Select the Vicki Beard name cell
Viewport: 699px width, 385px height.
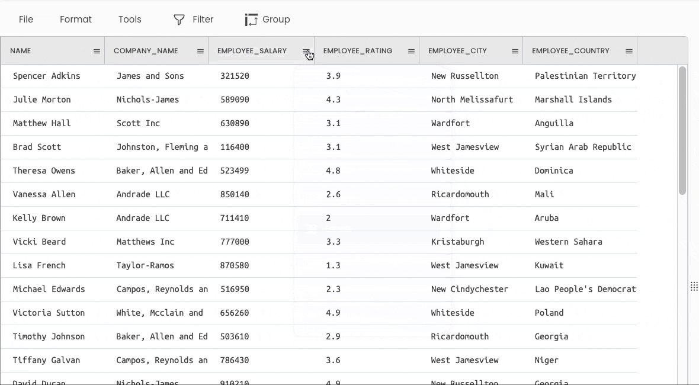click(x=40, y=242)
